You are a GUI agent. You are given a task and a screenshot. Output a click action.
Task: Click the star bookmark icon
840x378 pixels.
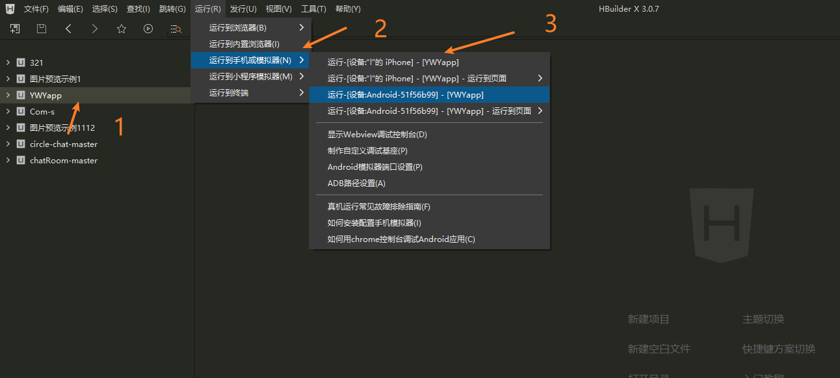[122, 29]
